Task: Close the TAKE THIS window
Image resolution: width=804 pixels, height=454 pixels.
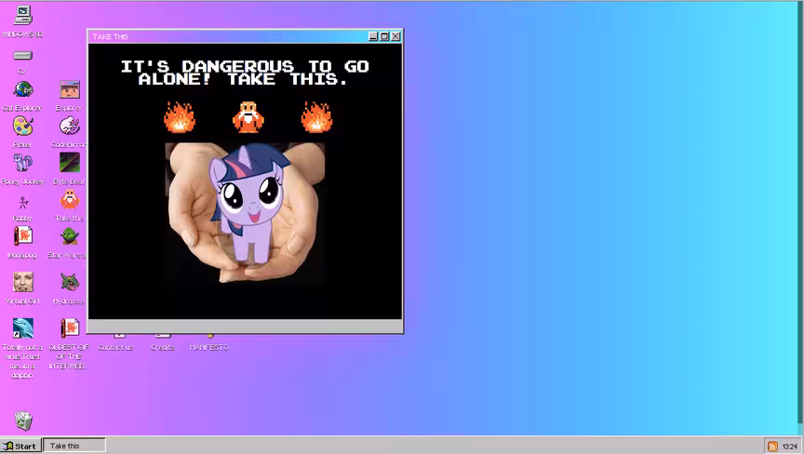Action: click(395, 36)
